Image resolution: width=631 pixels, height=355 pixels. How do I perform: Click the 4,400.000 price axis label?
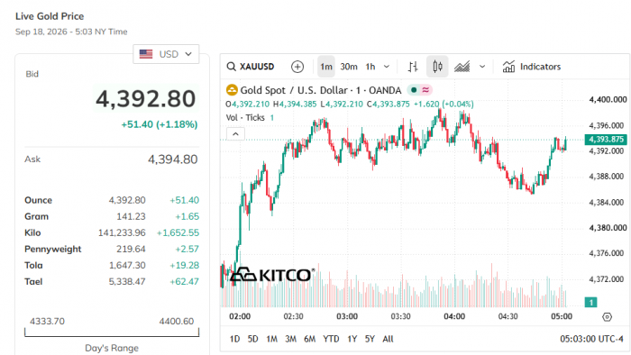click(x=608, y=99)
